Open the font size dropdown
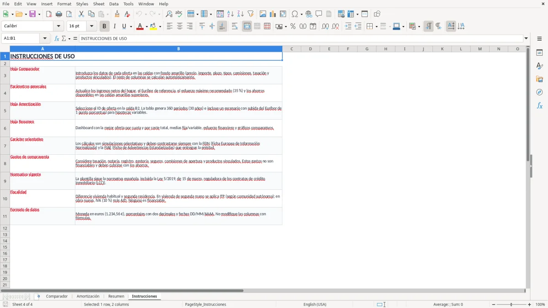Viewport: 548px width, 308px height. pos(92,26)
